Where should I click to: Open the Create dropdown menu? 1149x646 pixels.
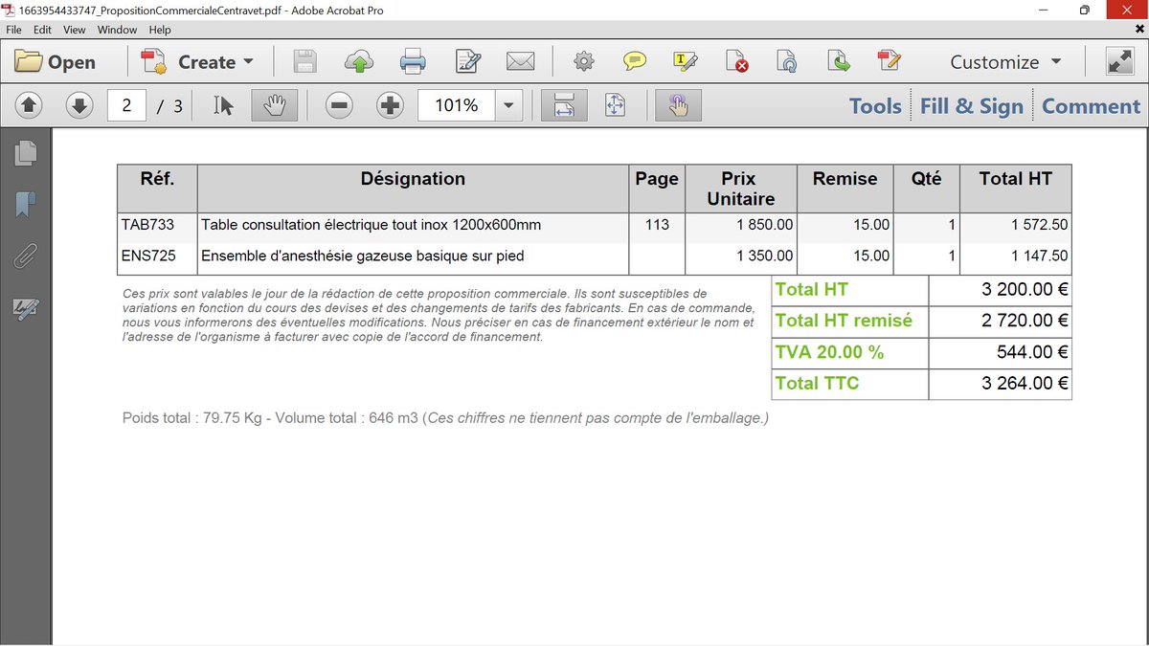pyautogui.click(x=197, y=62)
